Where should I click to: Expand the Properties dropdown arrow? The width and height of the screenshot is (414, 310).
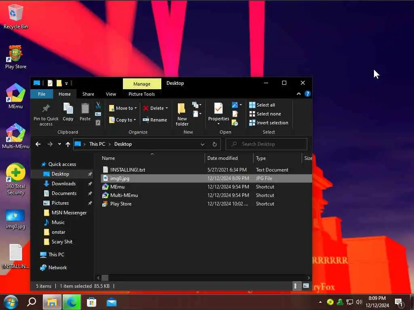[x=218, y=124]
